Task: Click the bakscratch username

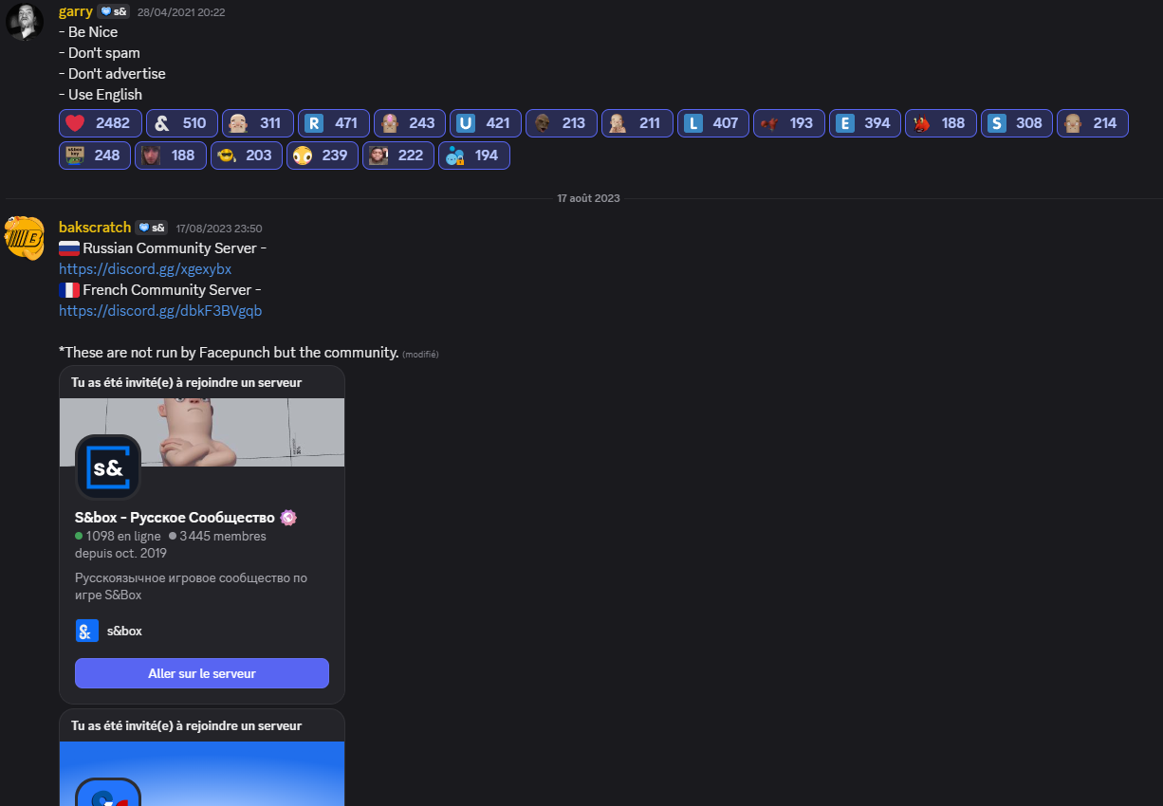Action: (x=95, y=228)
